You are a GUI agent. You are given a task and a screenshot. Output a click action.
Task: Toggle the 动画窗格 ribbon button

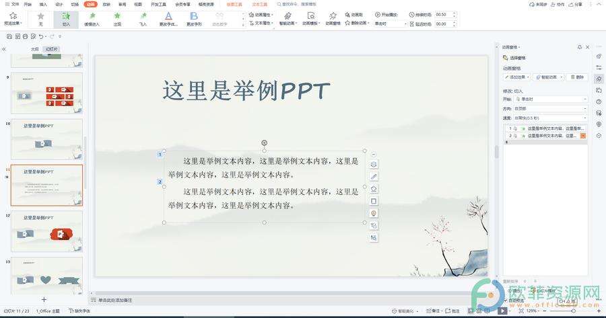(x=333, y=19)
